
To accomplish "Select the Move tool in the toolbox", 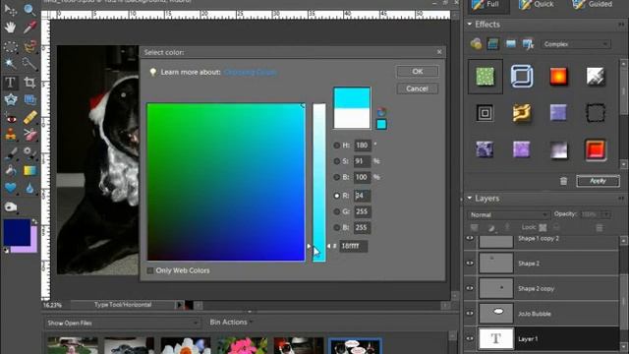I will click(x=11, y=10).
